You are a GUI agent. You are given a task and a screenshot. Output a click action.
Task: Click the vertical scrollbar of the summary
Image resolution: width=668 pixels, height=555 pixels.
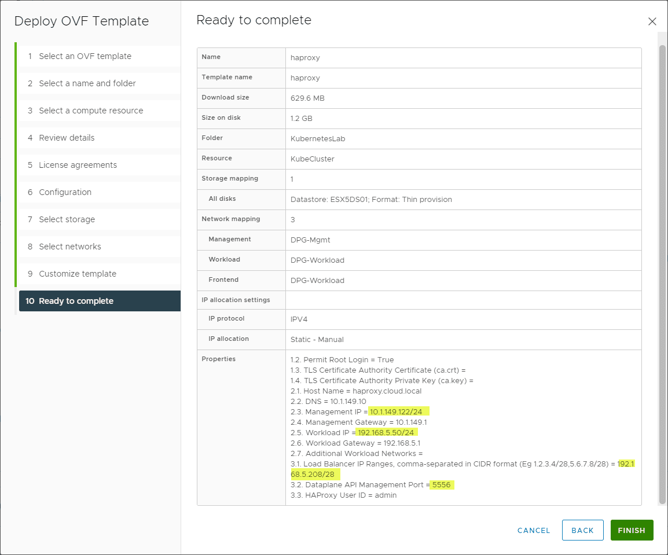(x=662, y=272)
